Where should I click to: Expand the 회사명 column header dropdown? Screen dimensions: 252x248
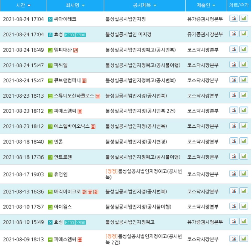tap(83, 6)
